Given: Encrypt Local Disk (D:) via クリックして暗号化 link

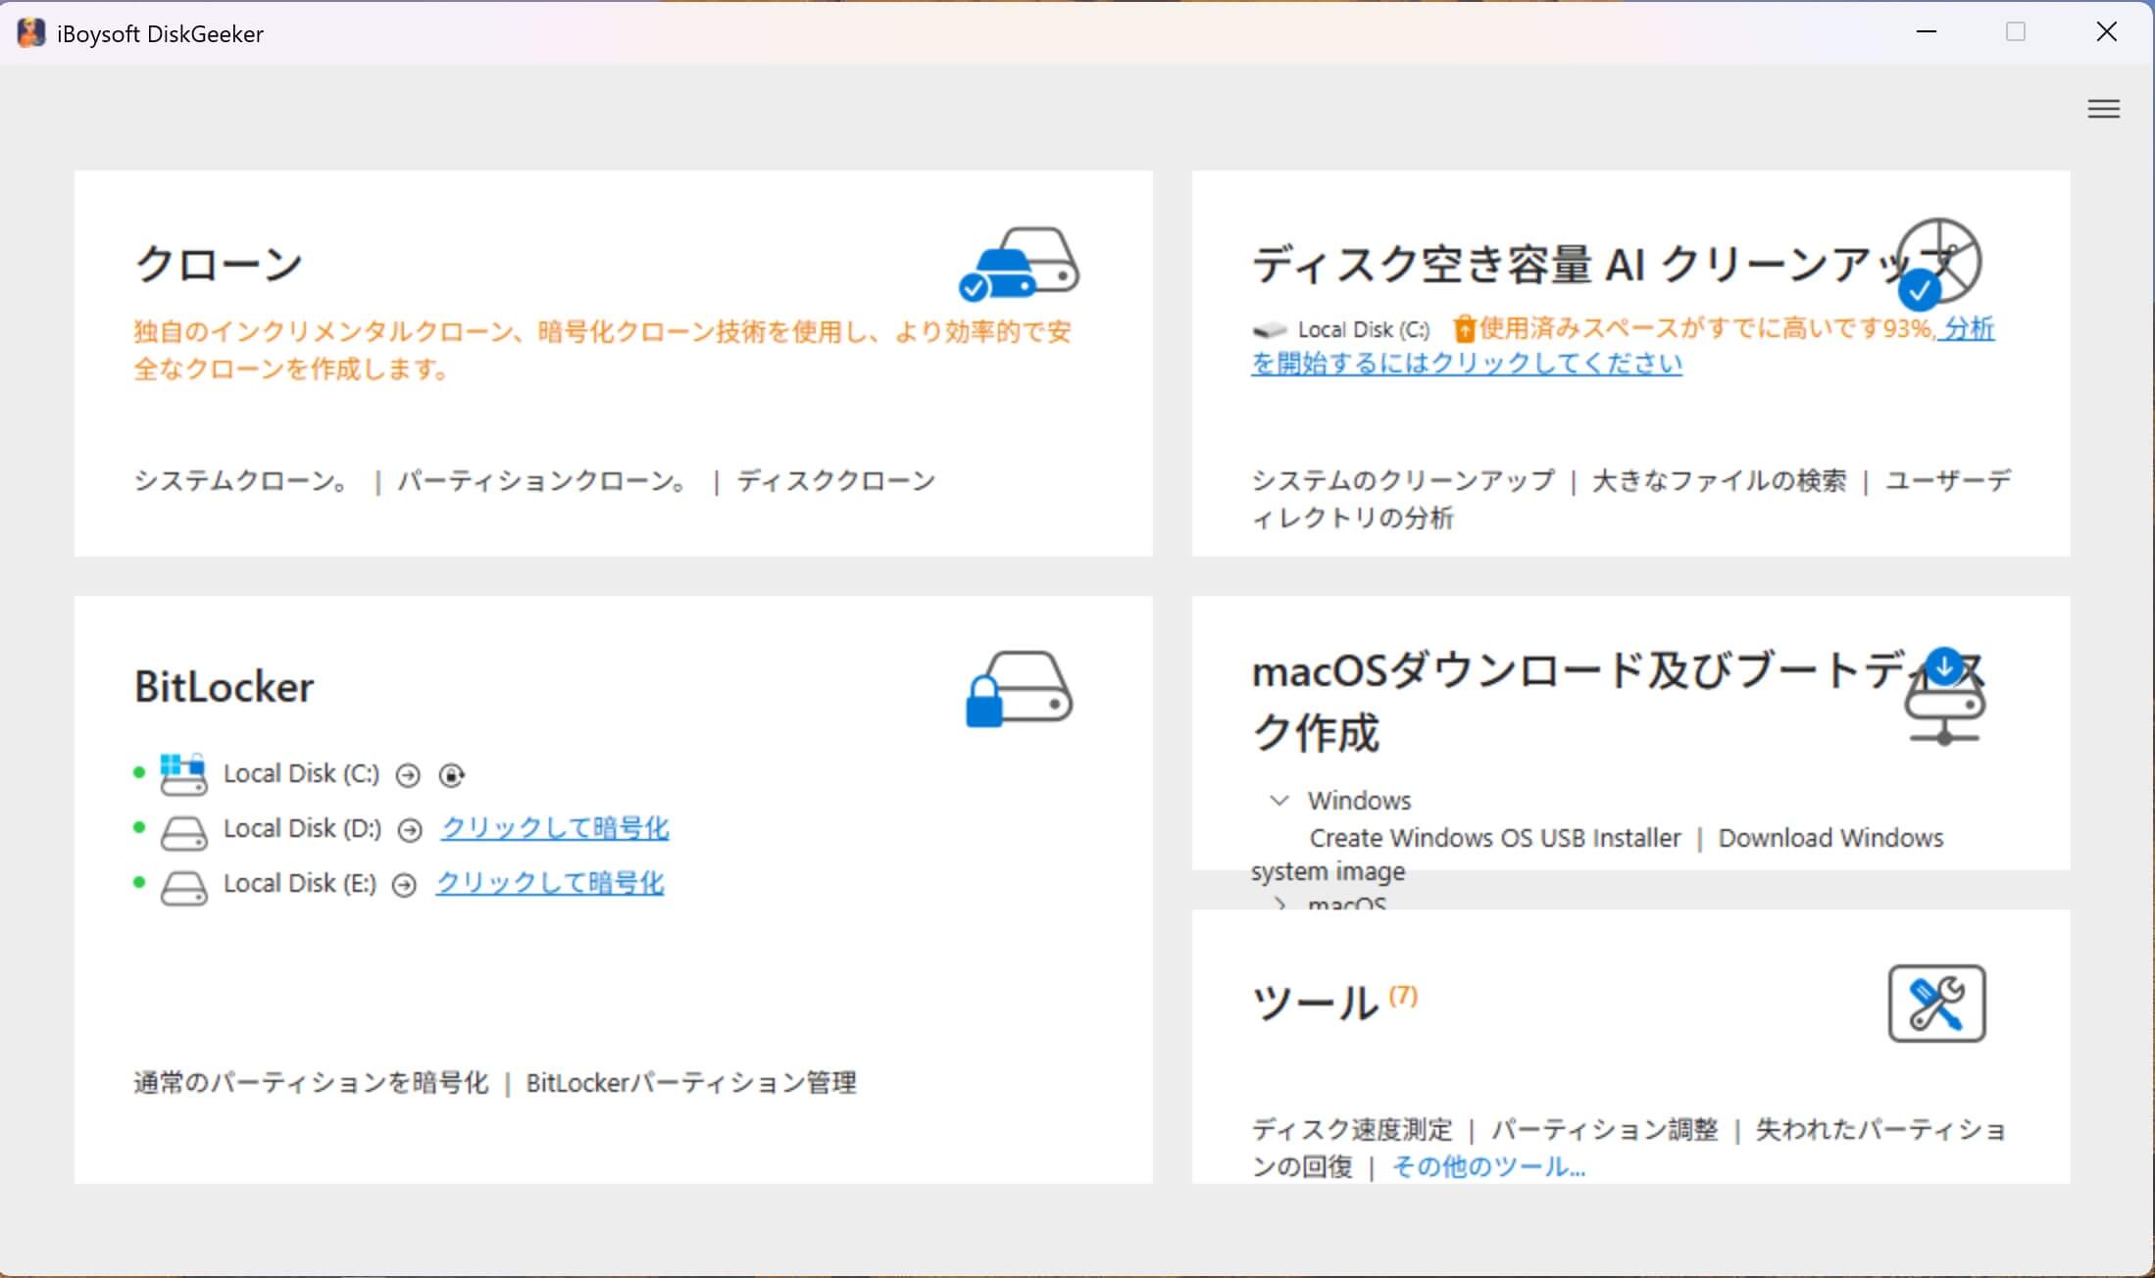Looking at the screenshot, I should pos(555,828).
